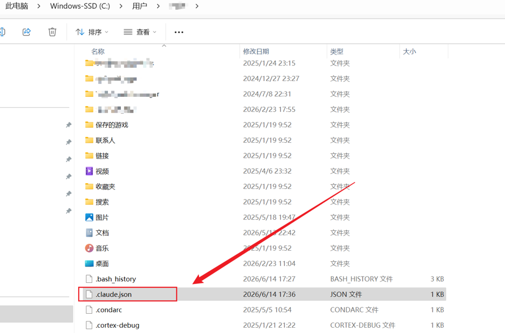Click date 2026/6/14 17:36 of .claude.json
The height and width of the screenshot is (333, 505).
pos(269,295)
